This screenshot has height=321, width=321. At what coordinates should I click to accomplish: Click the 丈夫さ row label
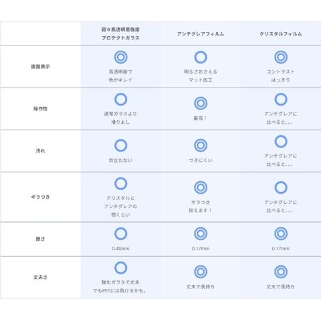click(40, 277)
